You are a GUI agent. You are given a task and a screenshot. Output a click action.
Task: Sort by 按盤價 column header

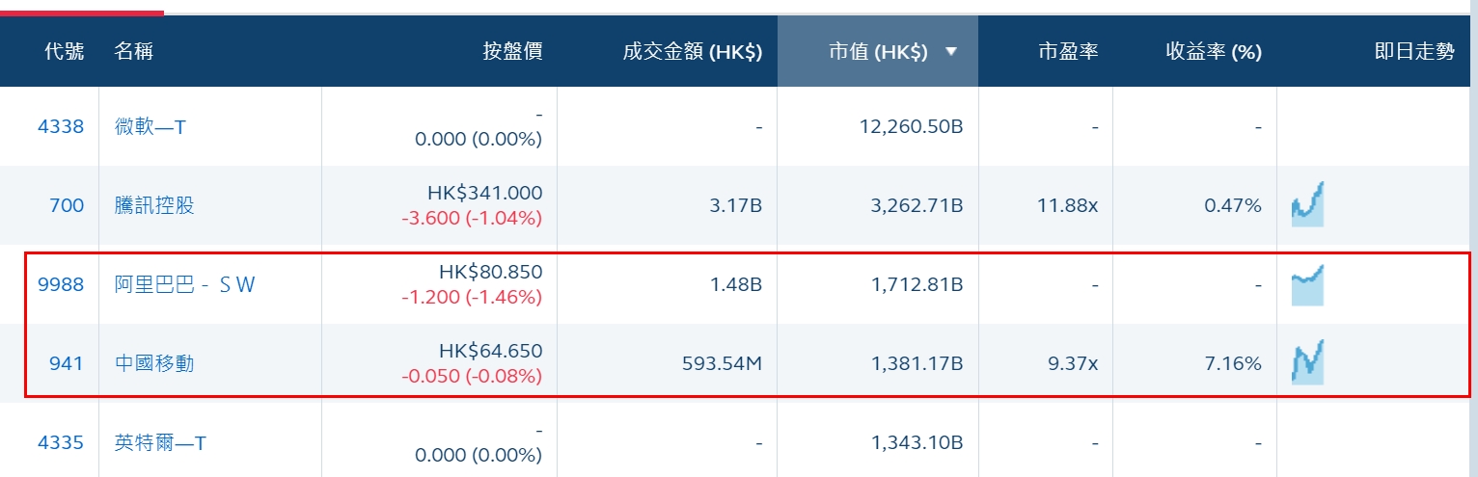[x=512, y=52]
